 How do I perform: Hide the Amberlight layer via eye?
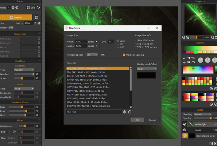tap(184, 124)
